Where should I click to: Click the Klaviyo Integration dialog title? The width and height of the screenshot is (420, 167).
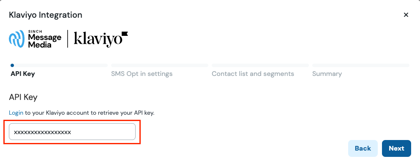(x=46, y=15)
